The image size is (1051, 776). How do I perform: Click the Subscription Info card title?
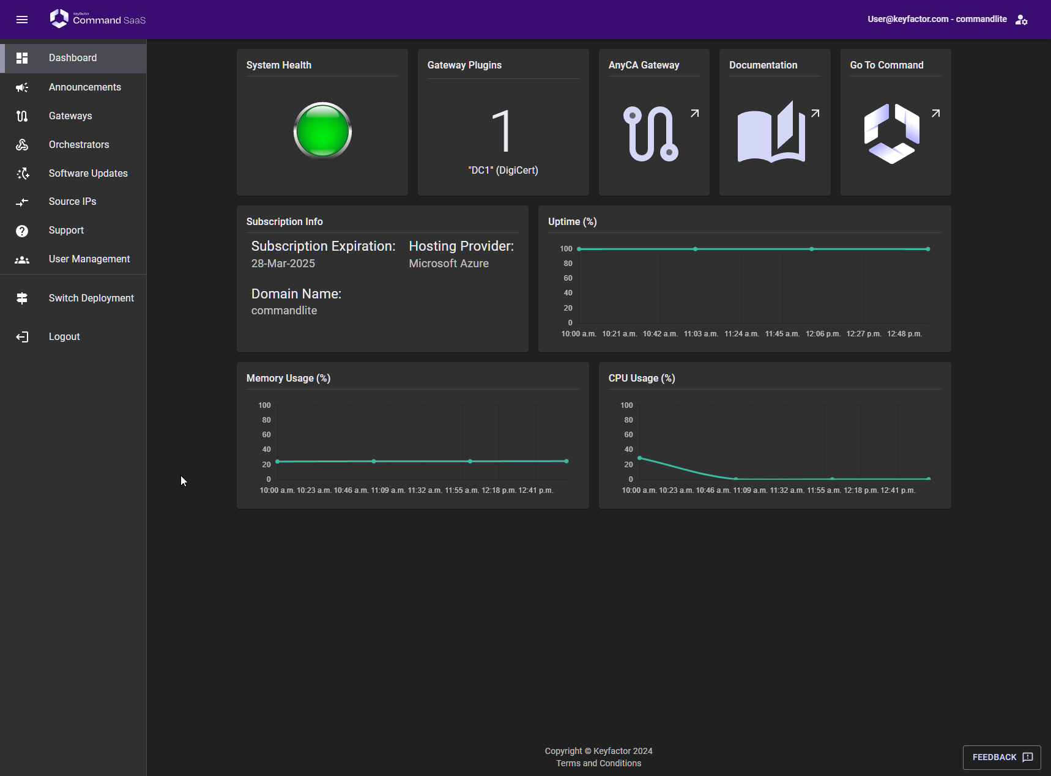click(284, 222)
